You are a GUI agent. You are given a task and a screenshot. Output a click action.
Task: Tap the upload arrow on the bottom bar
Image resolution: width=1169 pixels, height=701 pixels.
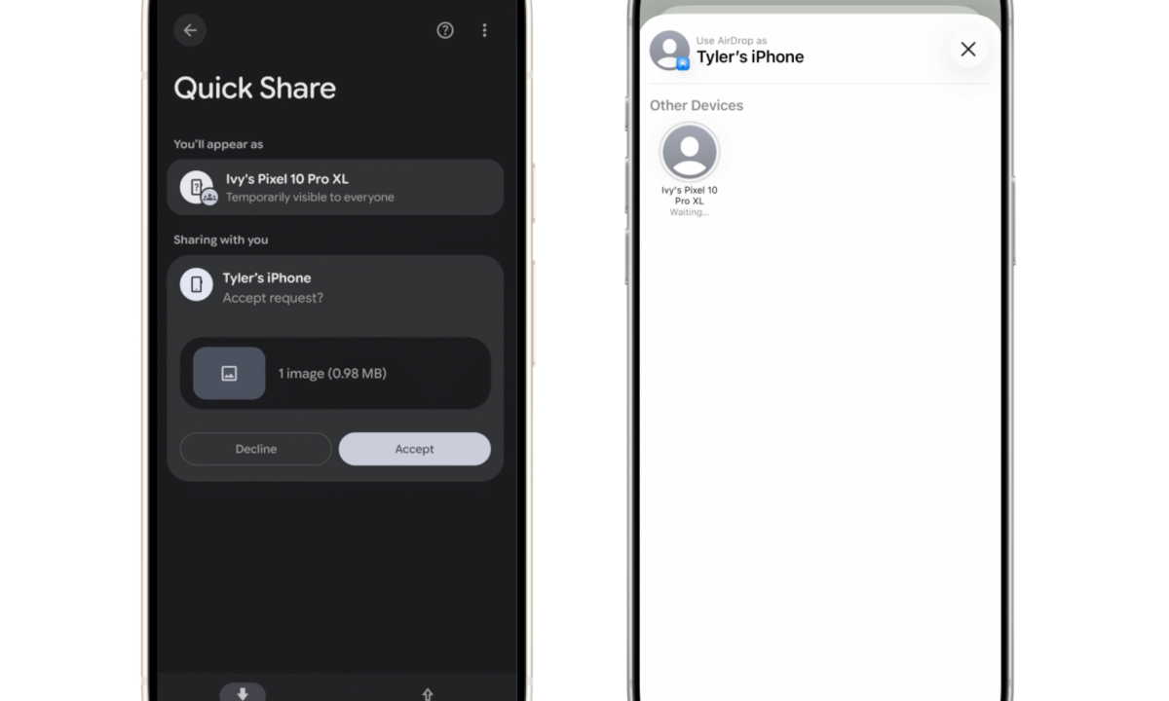pyautogui.click(x=427, y=692)
